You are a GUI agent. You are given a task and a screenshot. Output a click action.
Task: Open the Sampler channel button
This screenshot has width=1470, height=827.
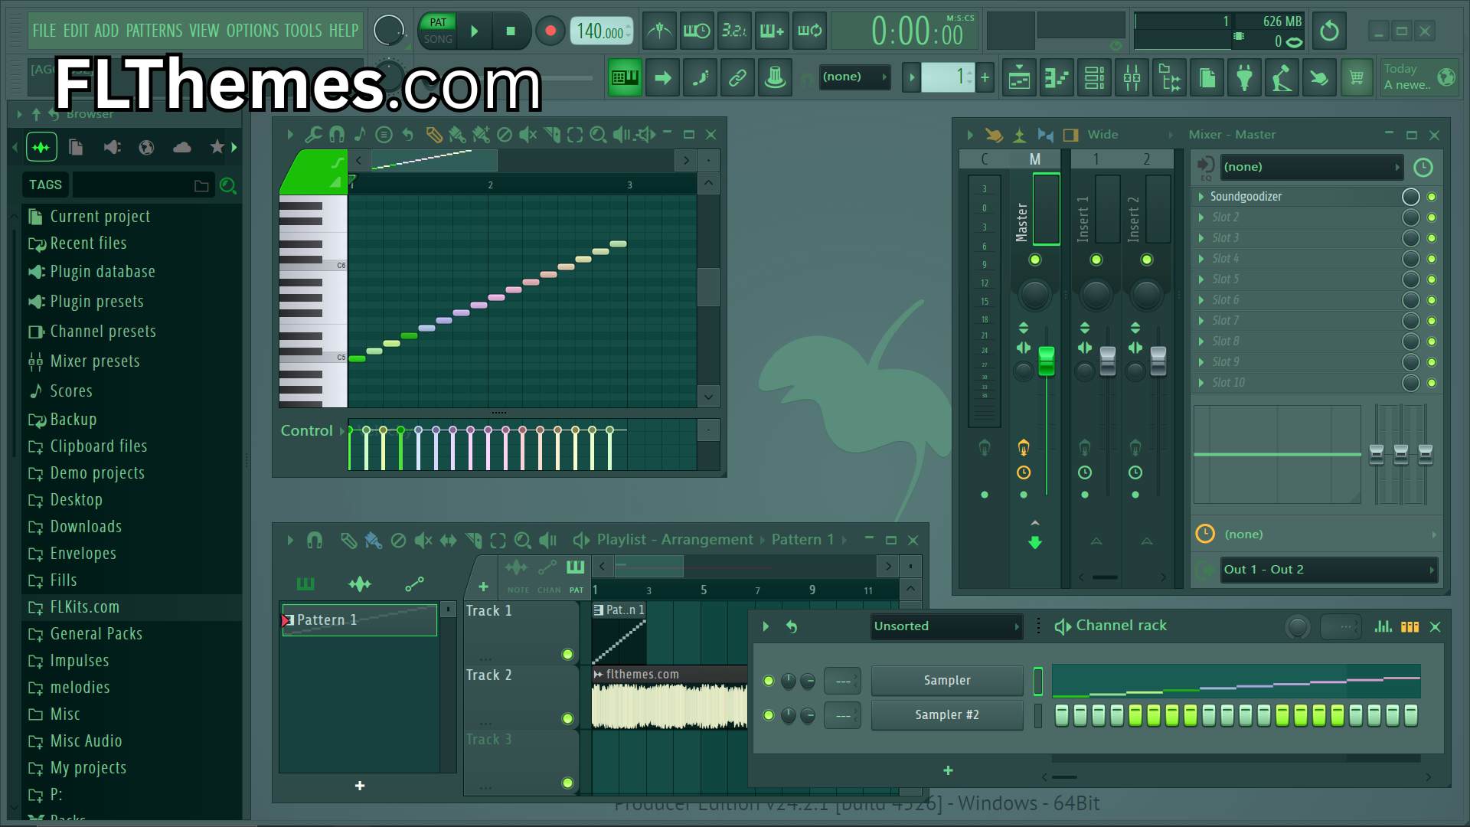click(947, 681)
